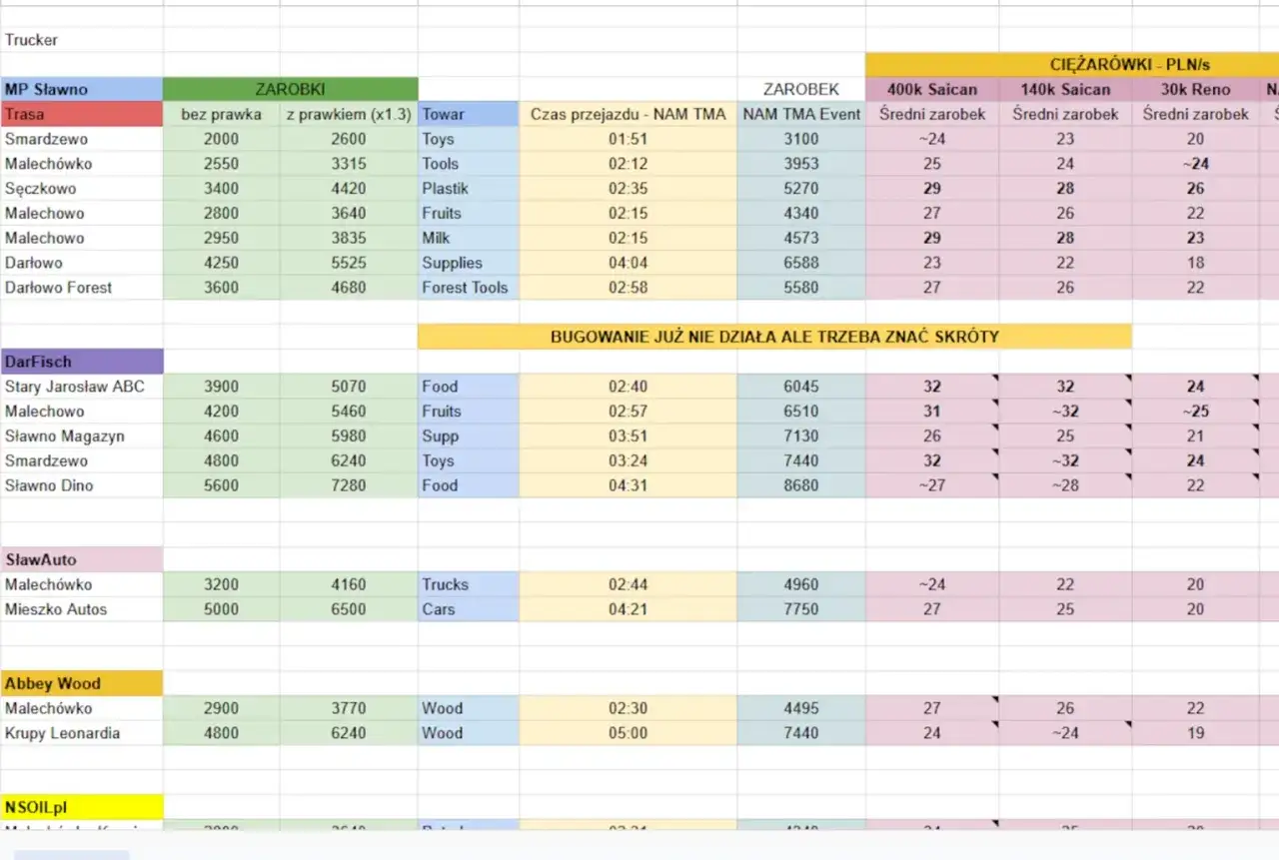Click the 400k Saican column header
The width and height of the screenshot is (1279, 860).
[x=932, y=89]
